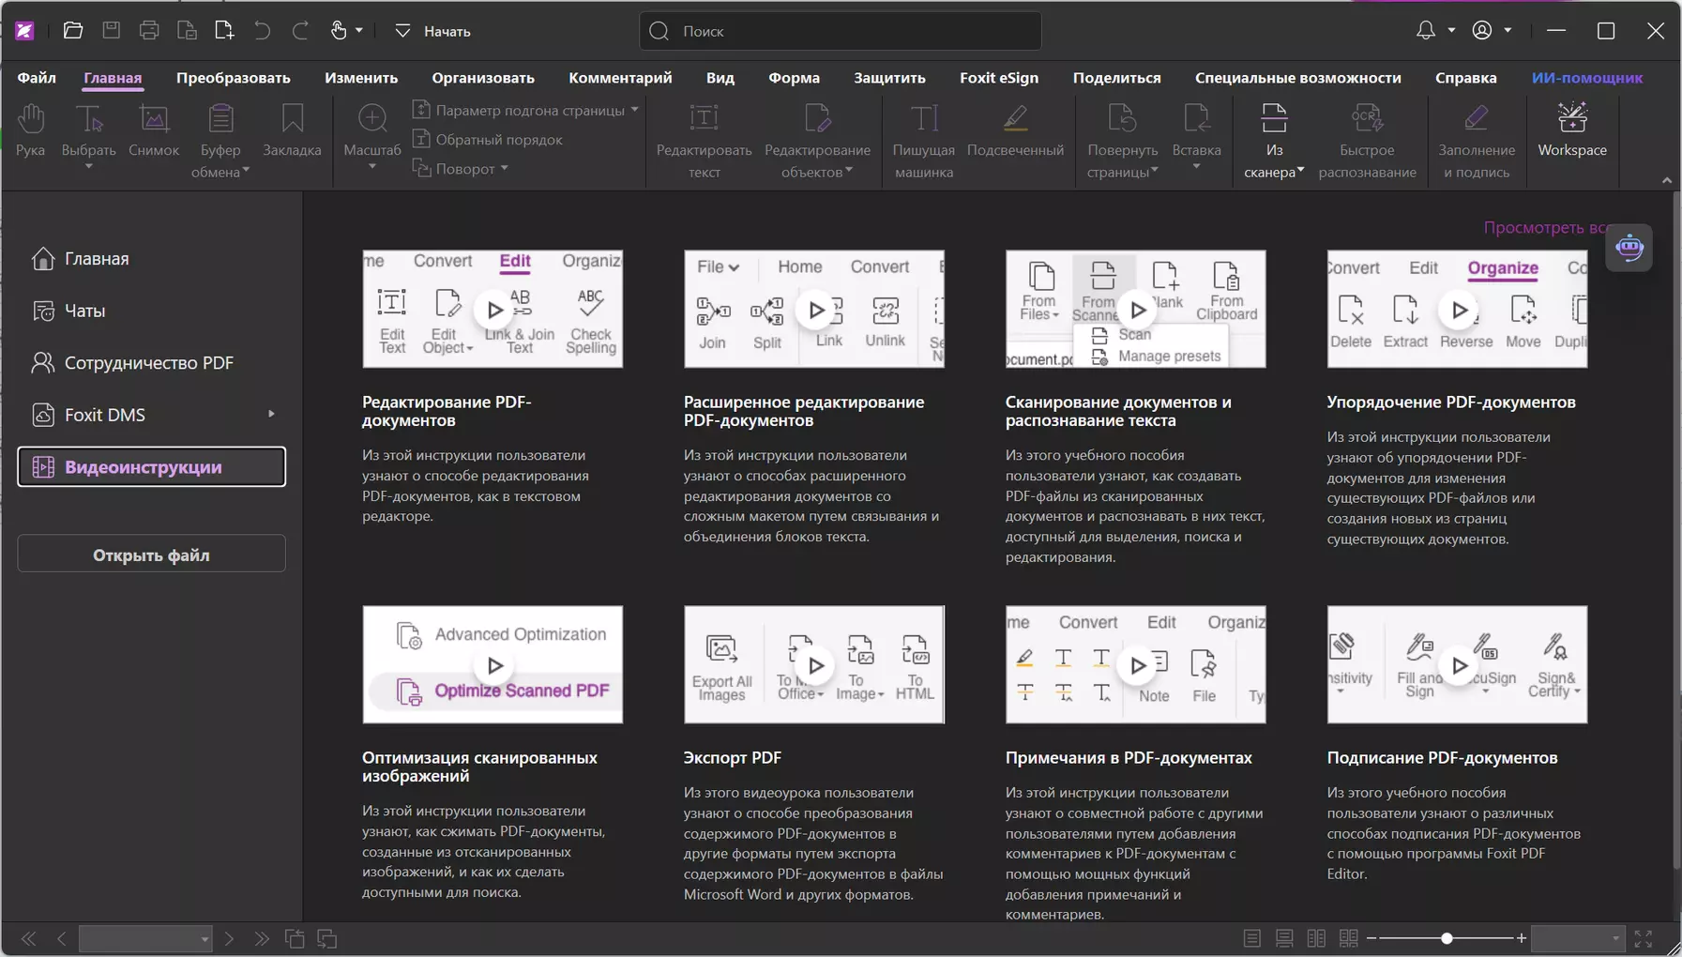1682x957 pixels.
Task: Click the redo arrow icon
Action: (300, 30)
